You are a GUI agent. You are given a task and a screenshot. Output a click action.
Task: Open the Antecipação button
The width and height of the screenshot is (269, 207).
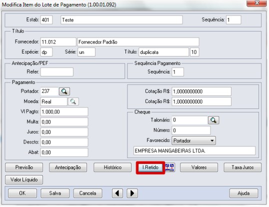tap(68, 167)
